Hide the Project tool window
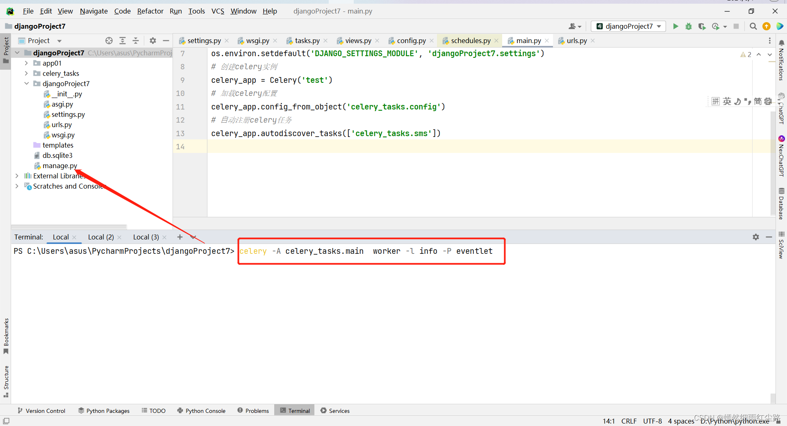 pyautogui.click(x=166, y=41)
